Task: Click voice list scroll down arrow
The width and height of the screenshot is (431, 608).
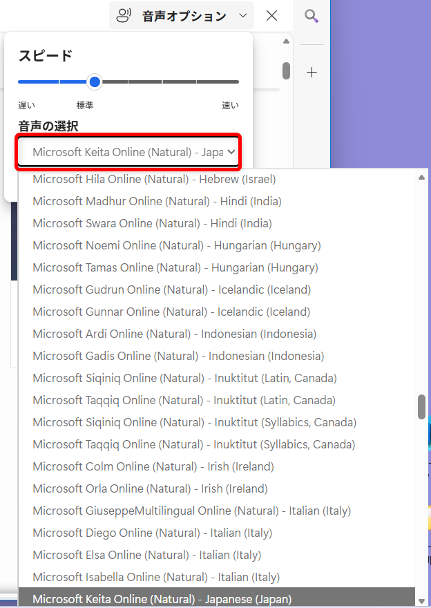Action: (421, 601)
